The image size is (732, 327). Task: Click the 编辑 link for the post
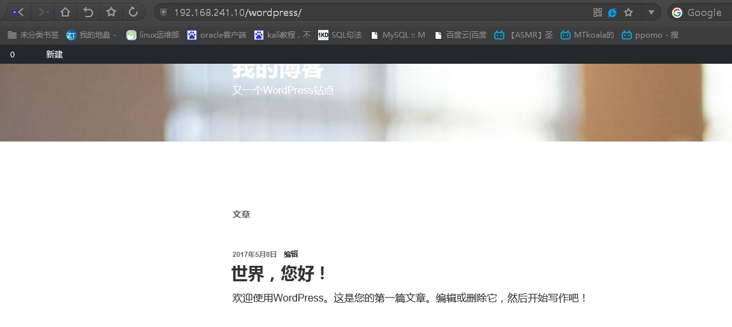291,254
